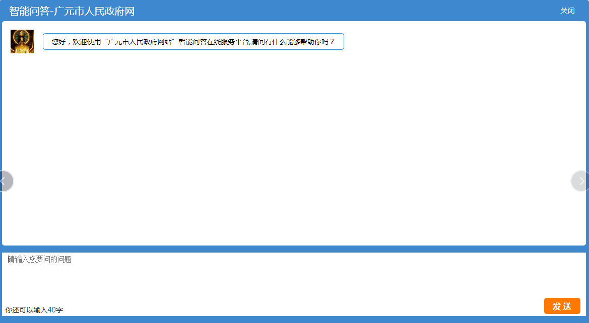Viewport: 589px width, 323px height.
Task: Click the right arrow navigation circle
Action: click(x=580, y=181)
